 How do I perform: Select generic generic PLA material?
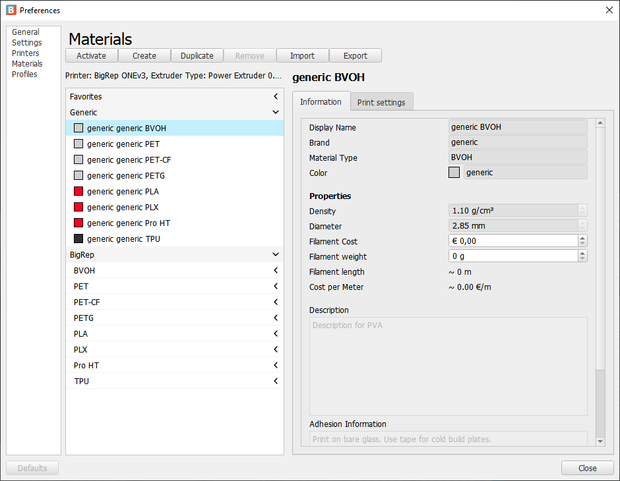(x=175, y=191)
